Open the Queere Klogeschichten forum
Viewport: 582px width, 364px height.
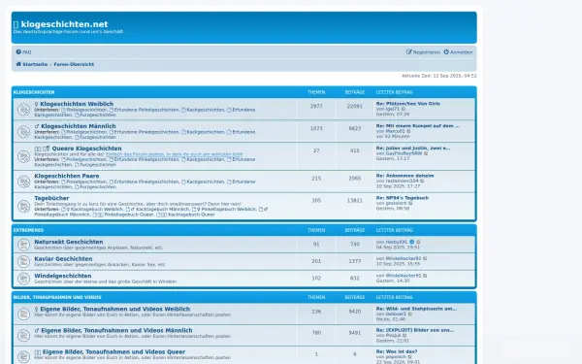(87, 149)
